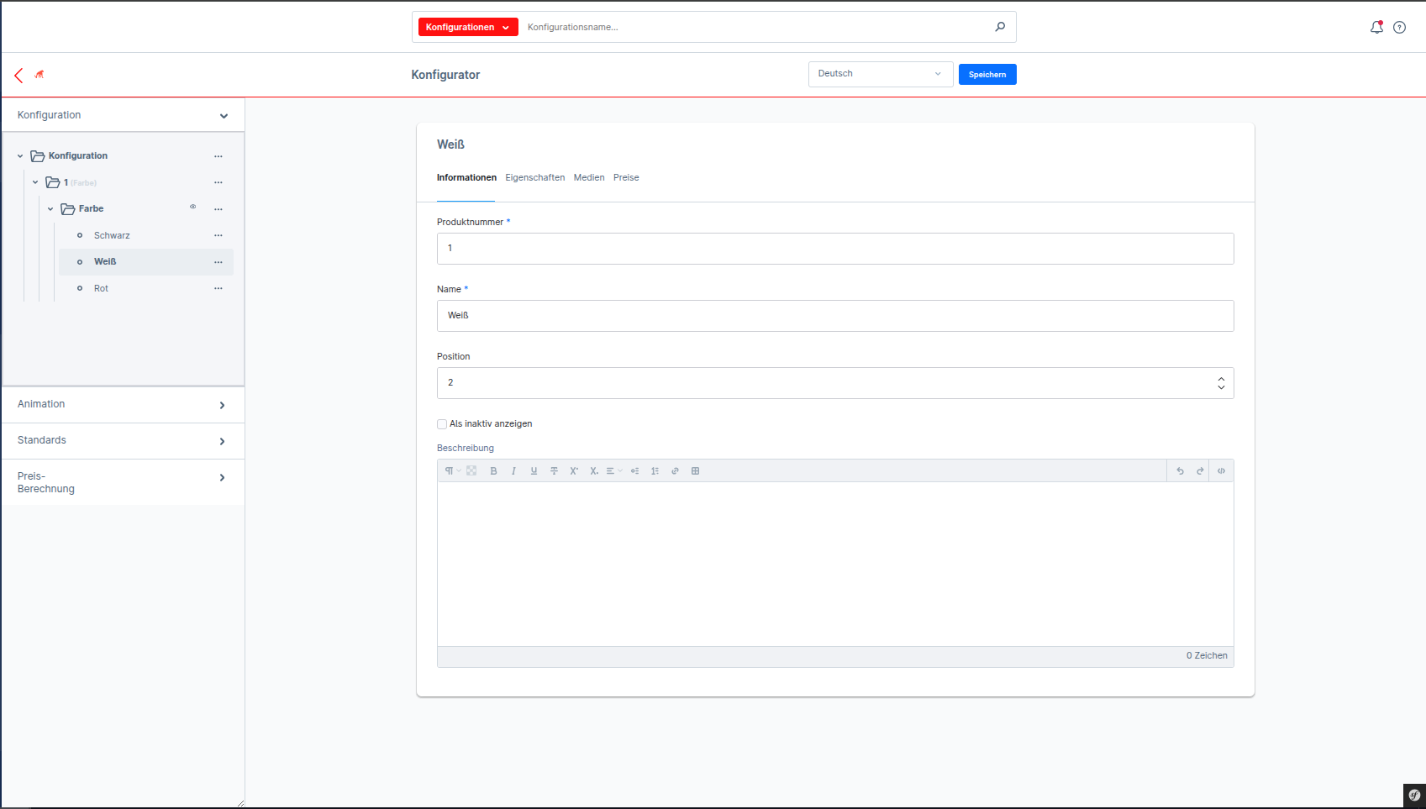The width and height of the screenshot is (1426, 809).
Task: Toggle visibility eye on Farbe folder
Action: point(192,207)
